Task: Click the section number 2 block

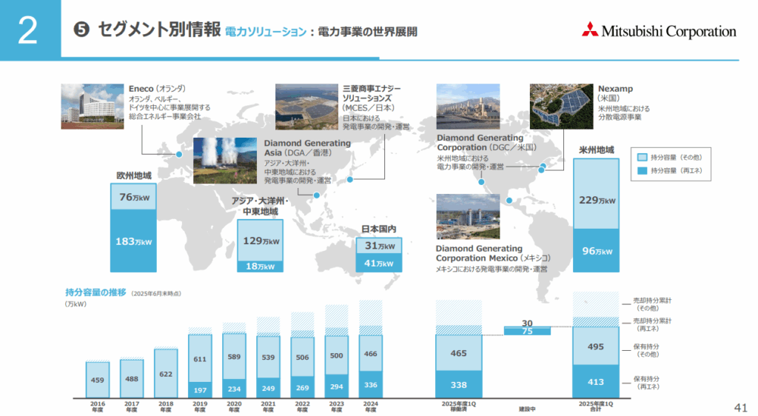Action: (x=30, y=30)
